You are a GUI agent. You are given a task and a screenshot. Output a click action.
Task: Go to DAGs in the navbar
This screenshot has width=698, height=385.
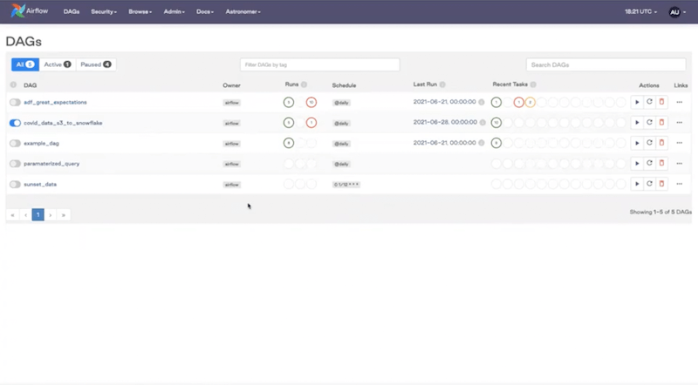[x=72, y=11]
